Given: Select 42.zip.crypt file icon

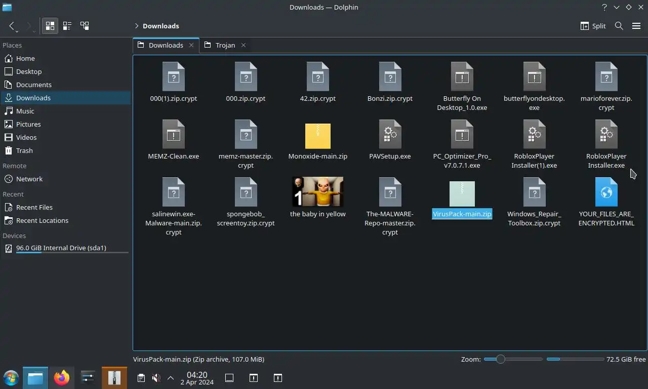Looking at the screenshot, I should pyautogui.click(x=317, y=76).
